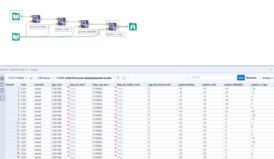
Task: Open the Actions dropdown
Action: pyautogui.click(x=268, y=78)
